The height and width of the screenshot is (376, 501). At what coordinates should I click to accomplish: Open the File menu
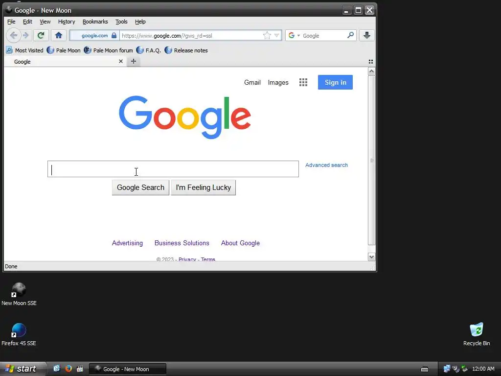point(11,22)
